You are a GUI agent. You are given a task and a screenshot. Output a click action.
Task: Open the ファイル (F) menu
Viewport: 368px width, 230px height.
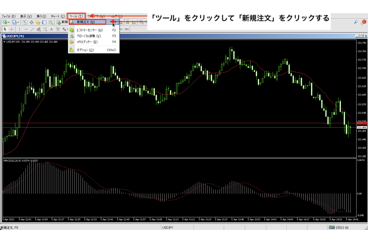point(9,16)
